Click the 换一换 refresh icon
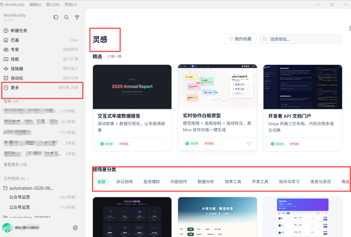Image resolution: width=351 pixels, height=237 pixels. pos(109,56)
